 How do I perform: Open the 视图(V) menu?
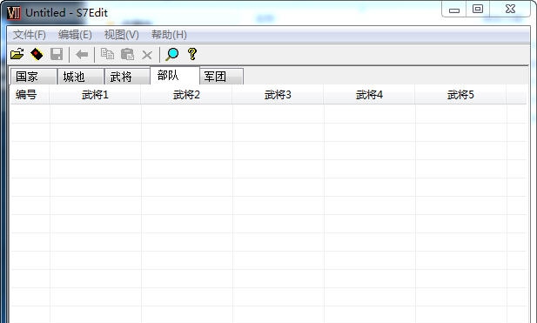(122, 35)
